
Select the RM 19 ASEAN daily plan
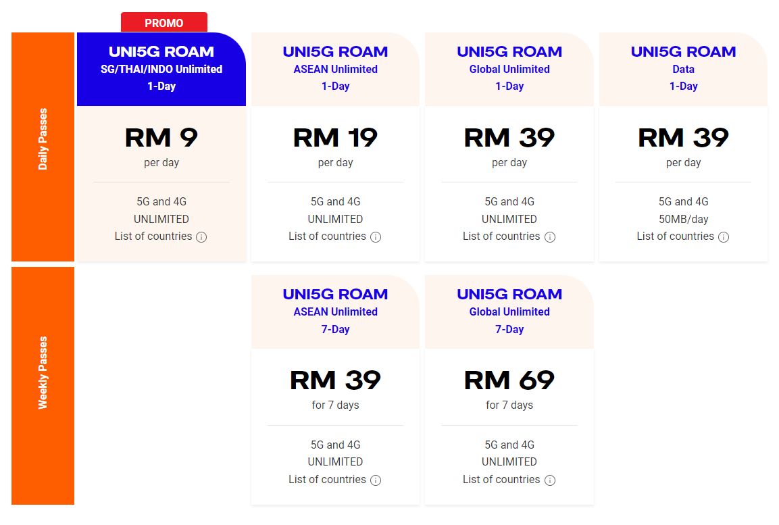(x=335, y=138)
